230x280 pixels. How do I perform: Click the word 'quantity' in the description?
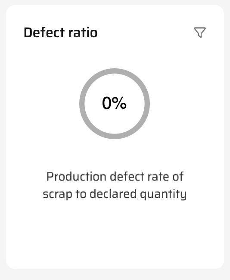[x=163, y=194]
